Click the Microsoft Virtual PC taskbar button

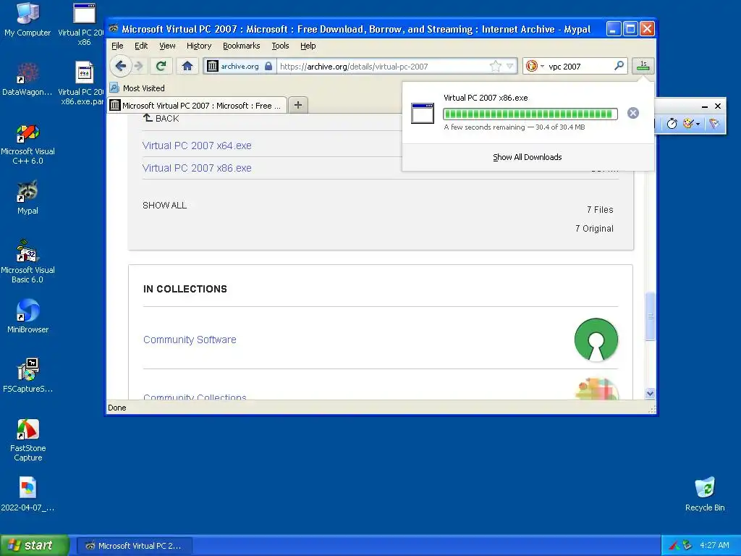[x=134, y=546]
